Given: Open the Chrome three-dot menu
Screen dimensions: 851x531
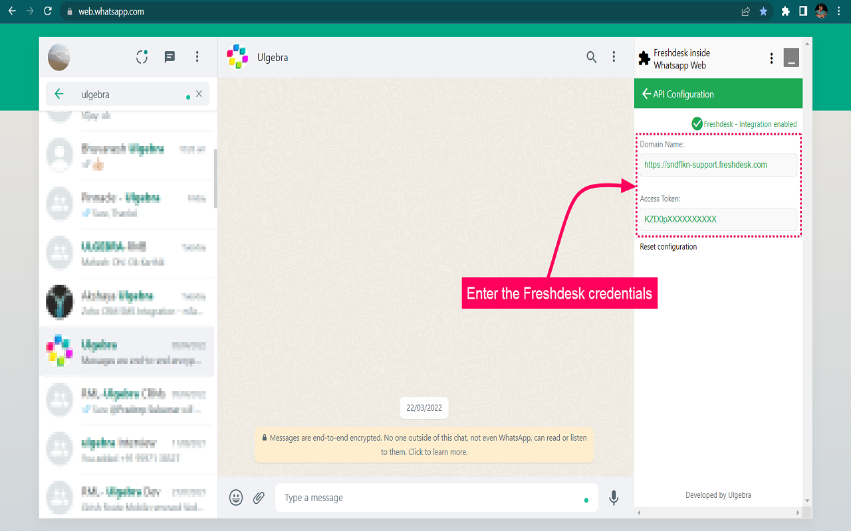Looking at the screenshot, I should pos(839,11).
